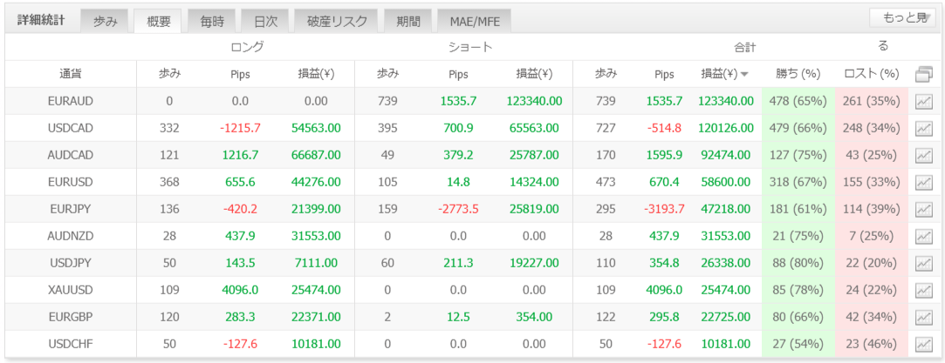
Task: Open chart icon for USDJPY row
Action: click(x=923, y=263)
